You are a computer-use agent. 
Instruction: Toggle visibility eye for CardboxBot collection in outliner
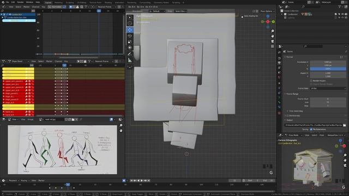tap(342, 14)
